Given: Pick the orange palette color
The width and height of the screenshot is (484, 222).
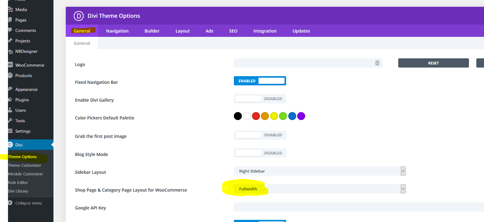Looking at the screenshot, I should [265, 116].
